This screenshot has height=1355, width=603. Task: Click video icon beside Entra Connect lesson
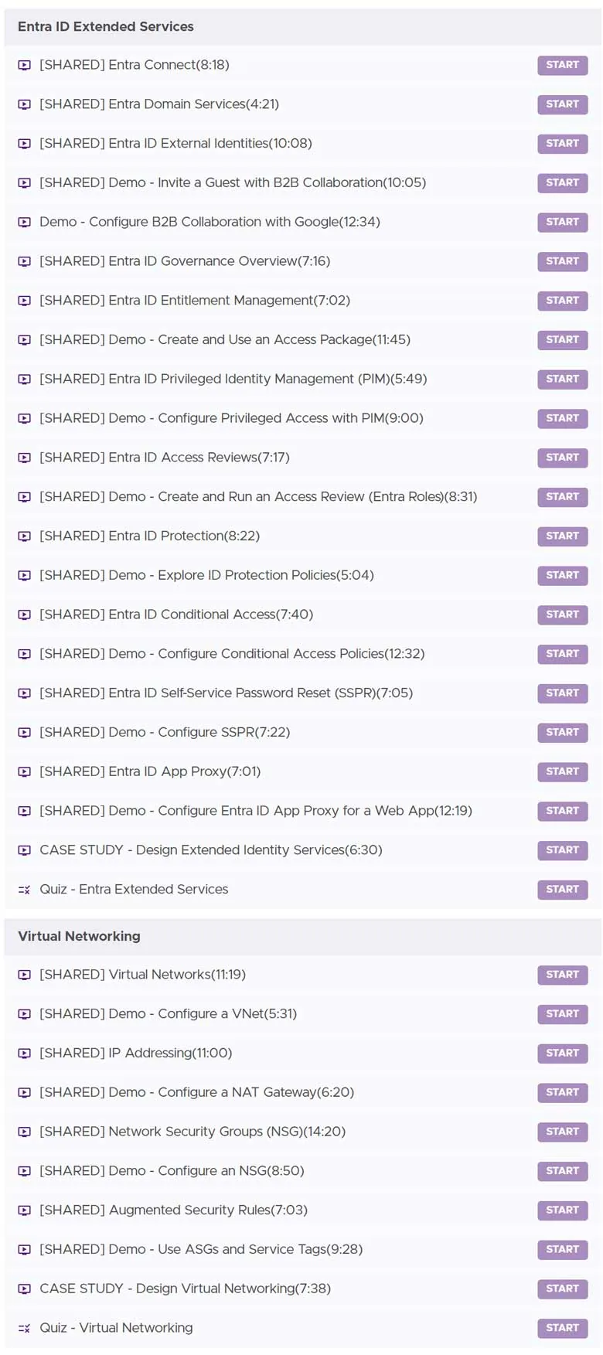25,65
